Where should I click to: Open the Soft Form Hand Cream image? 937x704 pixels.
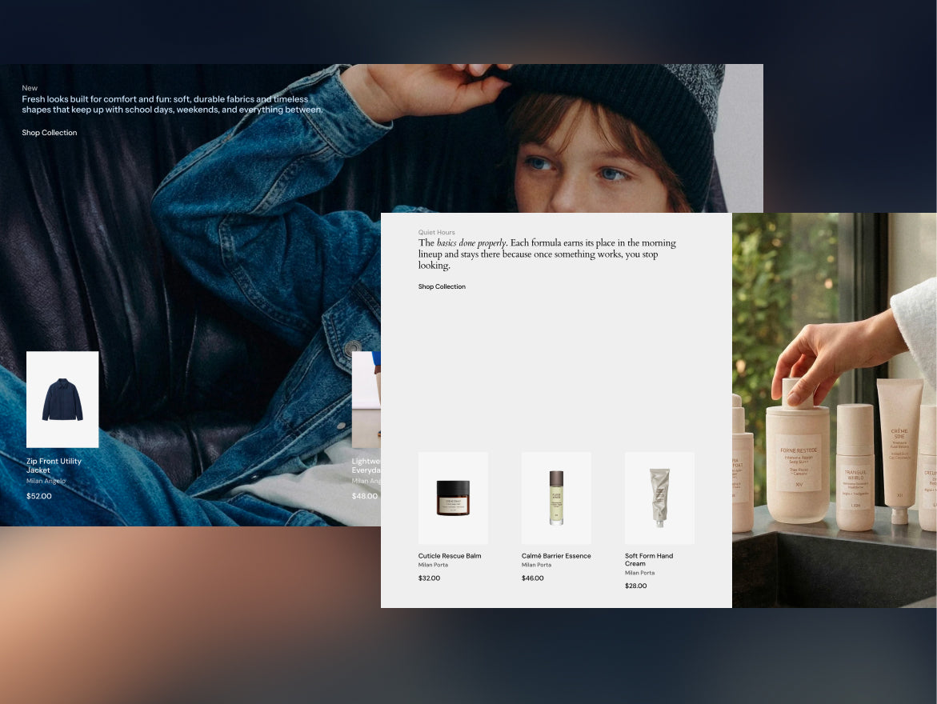(x=659, y=498)
